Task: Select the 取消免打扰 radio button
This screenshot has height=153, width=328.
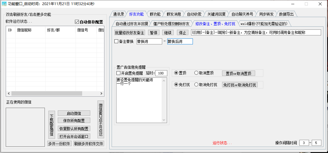Action: [196, 85]
